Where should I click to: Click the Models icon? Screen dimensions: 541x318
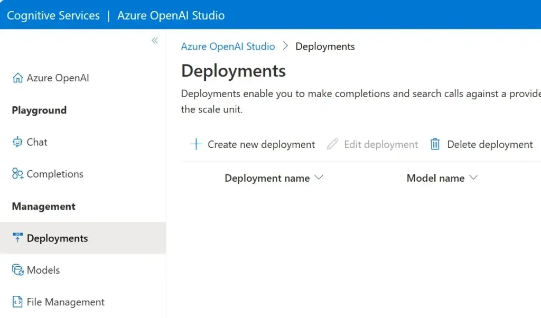[17, 270]
